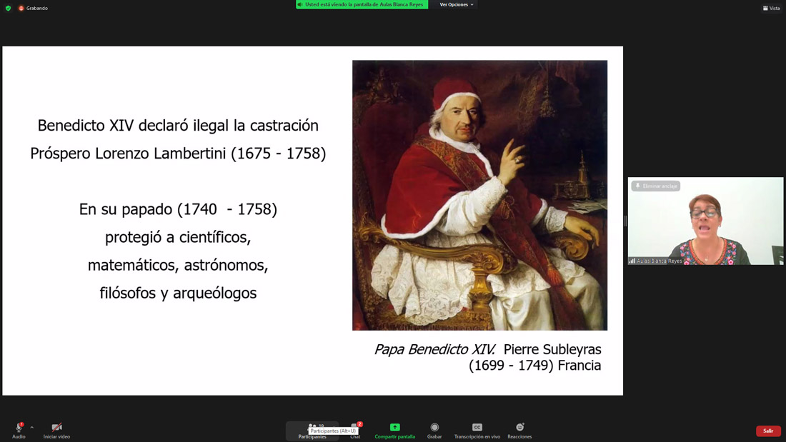Image resolution: width=786 pixels, height=442 pixels.
Task: Click the 'protegió a científicos,' line
Action: [x=178, y=237]
